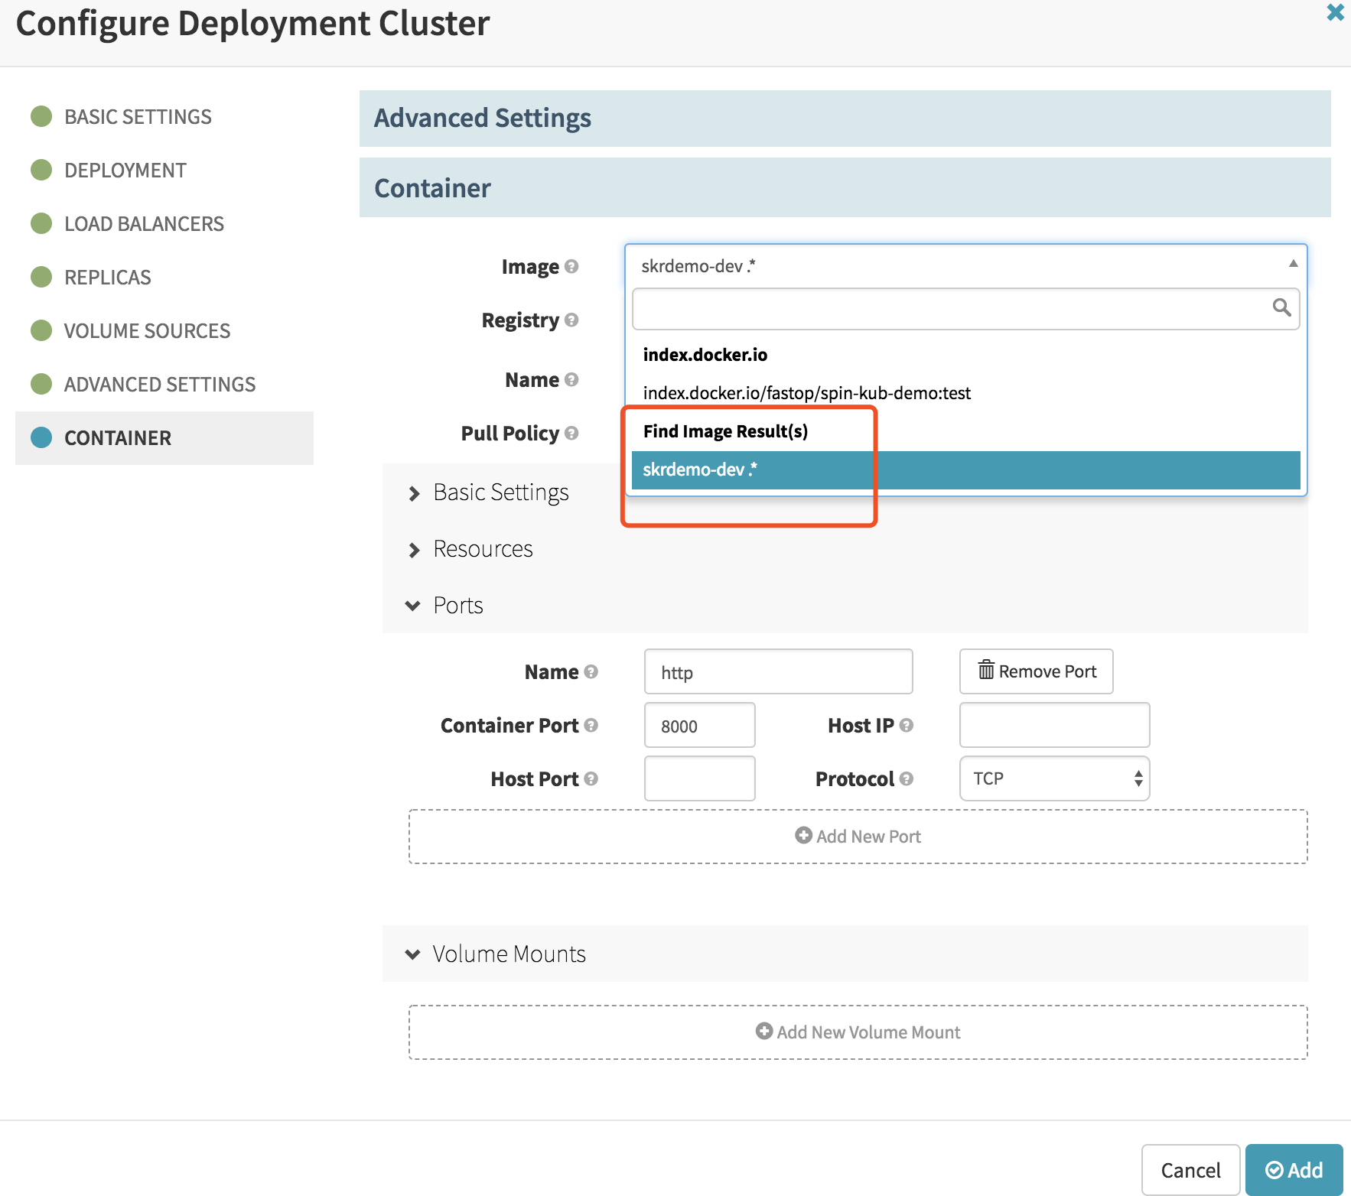The image size is (1351, 1196).
Task: Click the help icon next to Image
Action: 571,266
